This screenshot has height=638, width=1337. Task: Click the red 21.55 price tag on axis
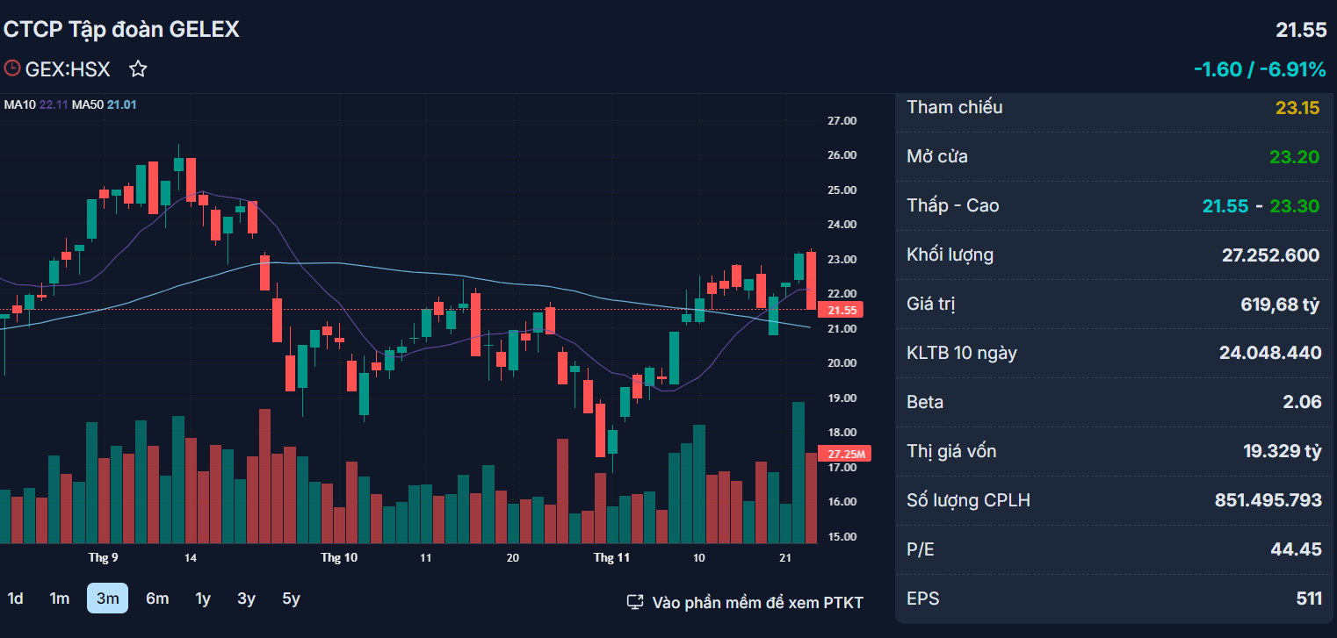(x=841, y=310)
